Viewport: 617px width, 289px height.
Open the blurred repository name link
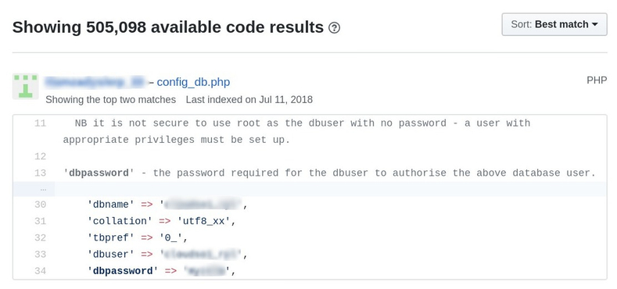(95, 82)
